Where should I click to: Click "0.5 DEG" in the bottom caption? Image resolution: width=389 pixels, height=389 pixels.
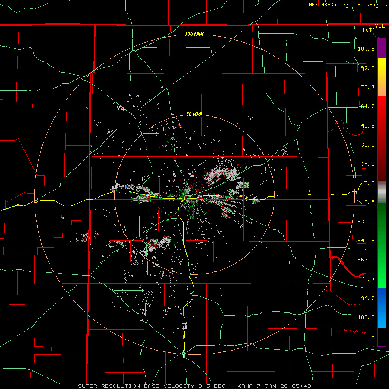212,386
